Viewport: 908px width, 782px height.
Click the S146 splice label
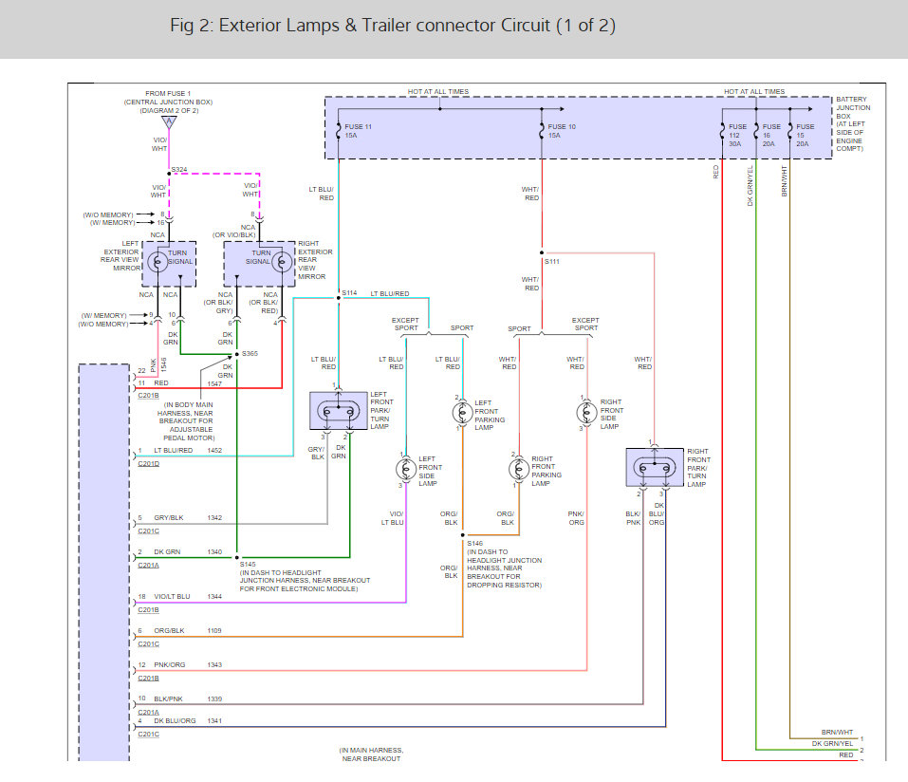[x=474, y=544]
